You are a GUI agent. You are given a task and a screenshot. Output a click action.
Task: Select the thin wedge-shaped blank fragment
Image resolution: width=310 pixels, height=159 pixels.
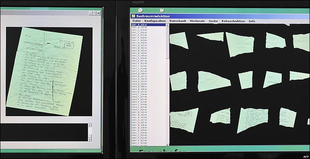pyautogui.click(x=211, y=37)
